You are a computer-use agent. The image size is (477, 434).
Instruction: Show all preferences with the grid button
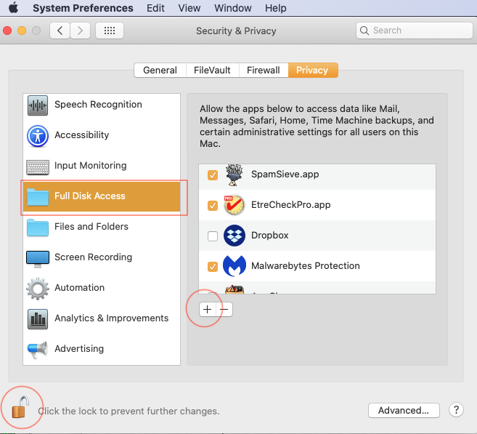click(x=110, y=31)
